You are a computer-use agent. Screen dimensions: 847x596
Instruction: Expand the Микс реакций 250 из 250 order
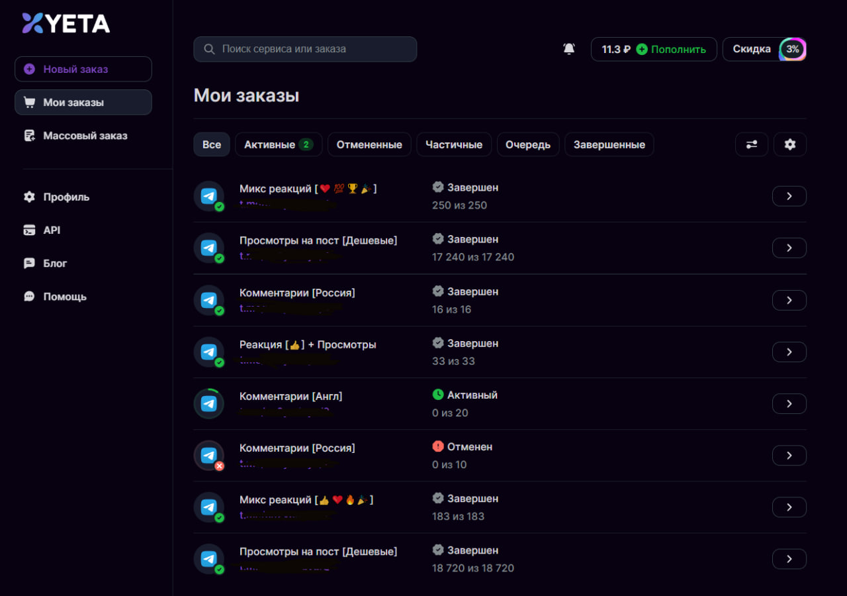tap(789, 196)
